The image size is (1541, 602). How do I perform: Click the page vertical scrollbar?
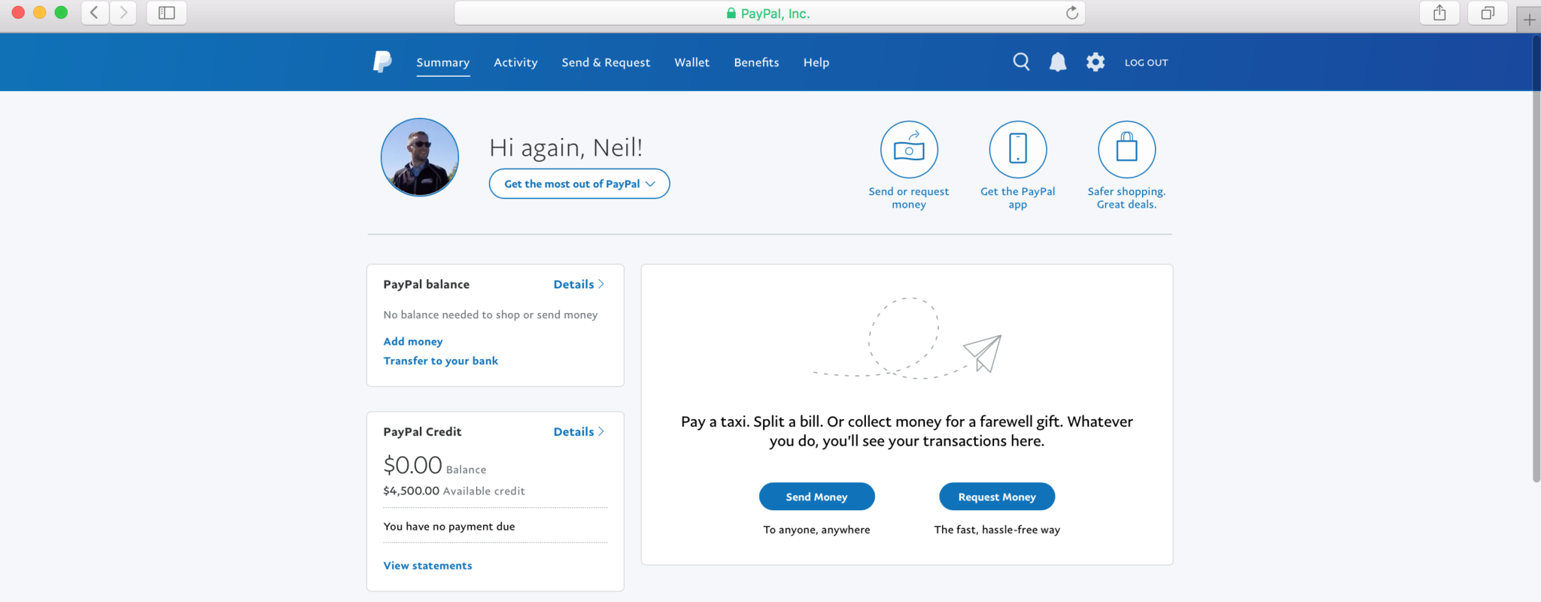[1536, 258]
